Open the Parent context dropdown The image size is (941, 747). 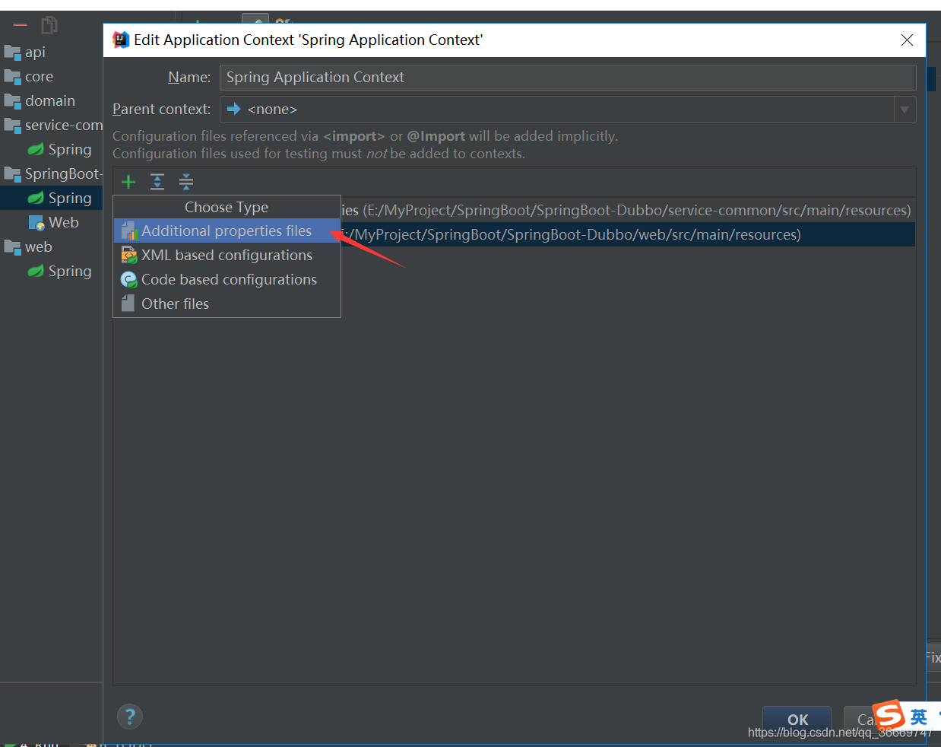click(x=905, y=109)
